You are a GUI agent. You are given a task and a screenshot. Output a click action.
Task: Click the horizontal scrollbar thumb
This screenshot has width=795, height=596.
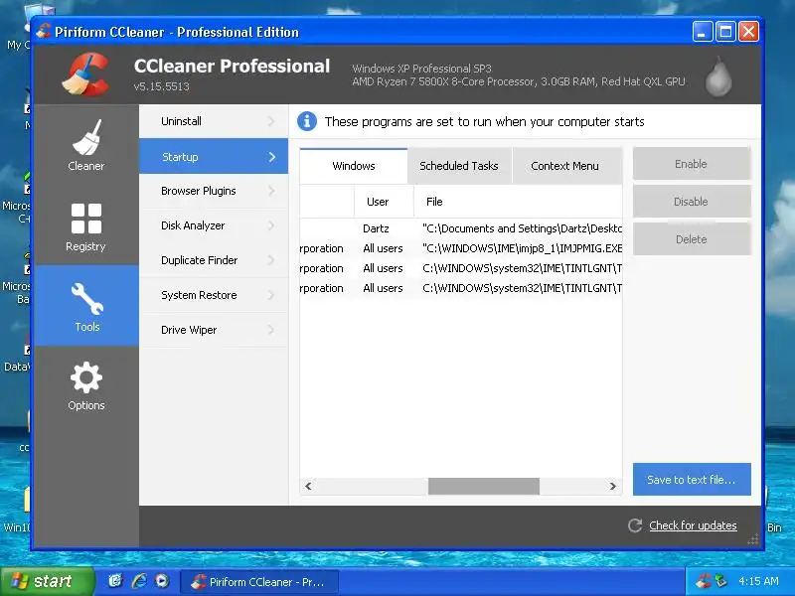click(x=484, y=486)
